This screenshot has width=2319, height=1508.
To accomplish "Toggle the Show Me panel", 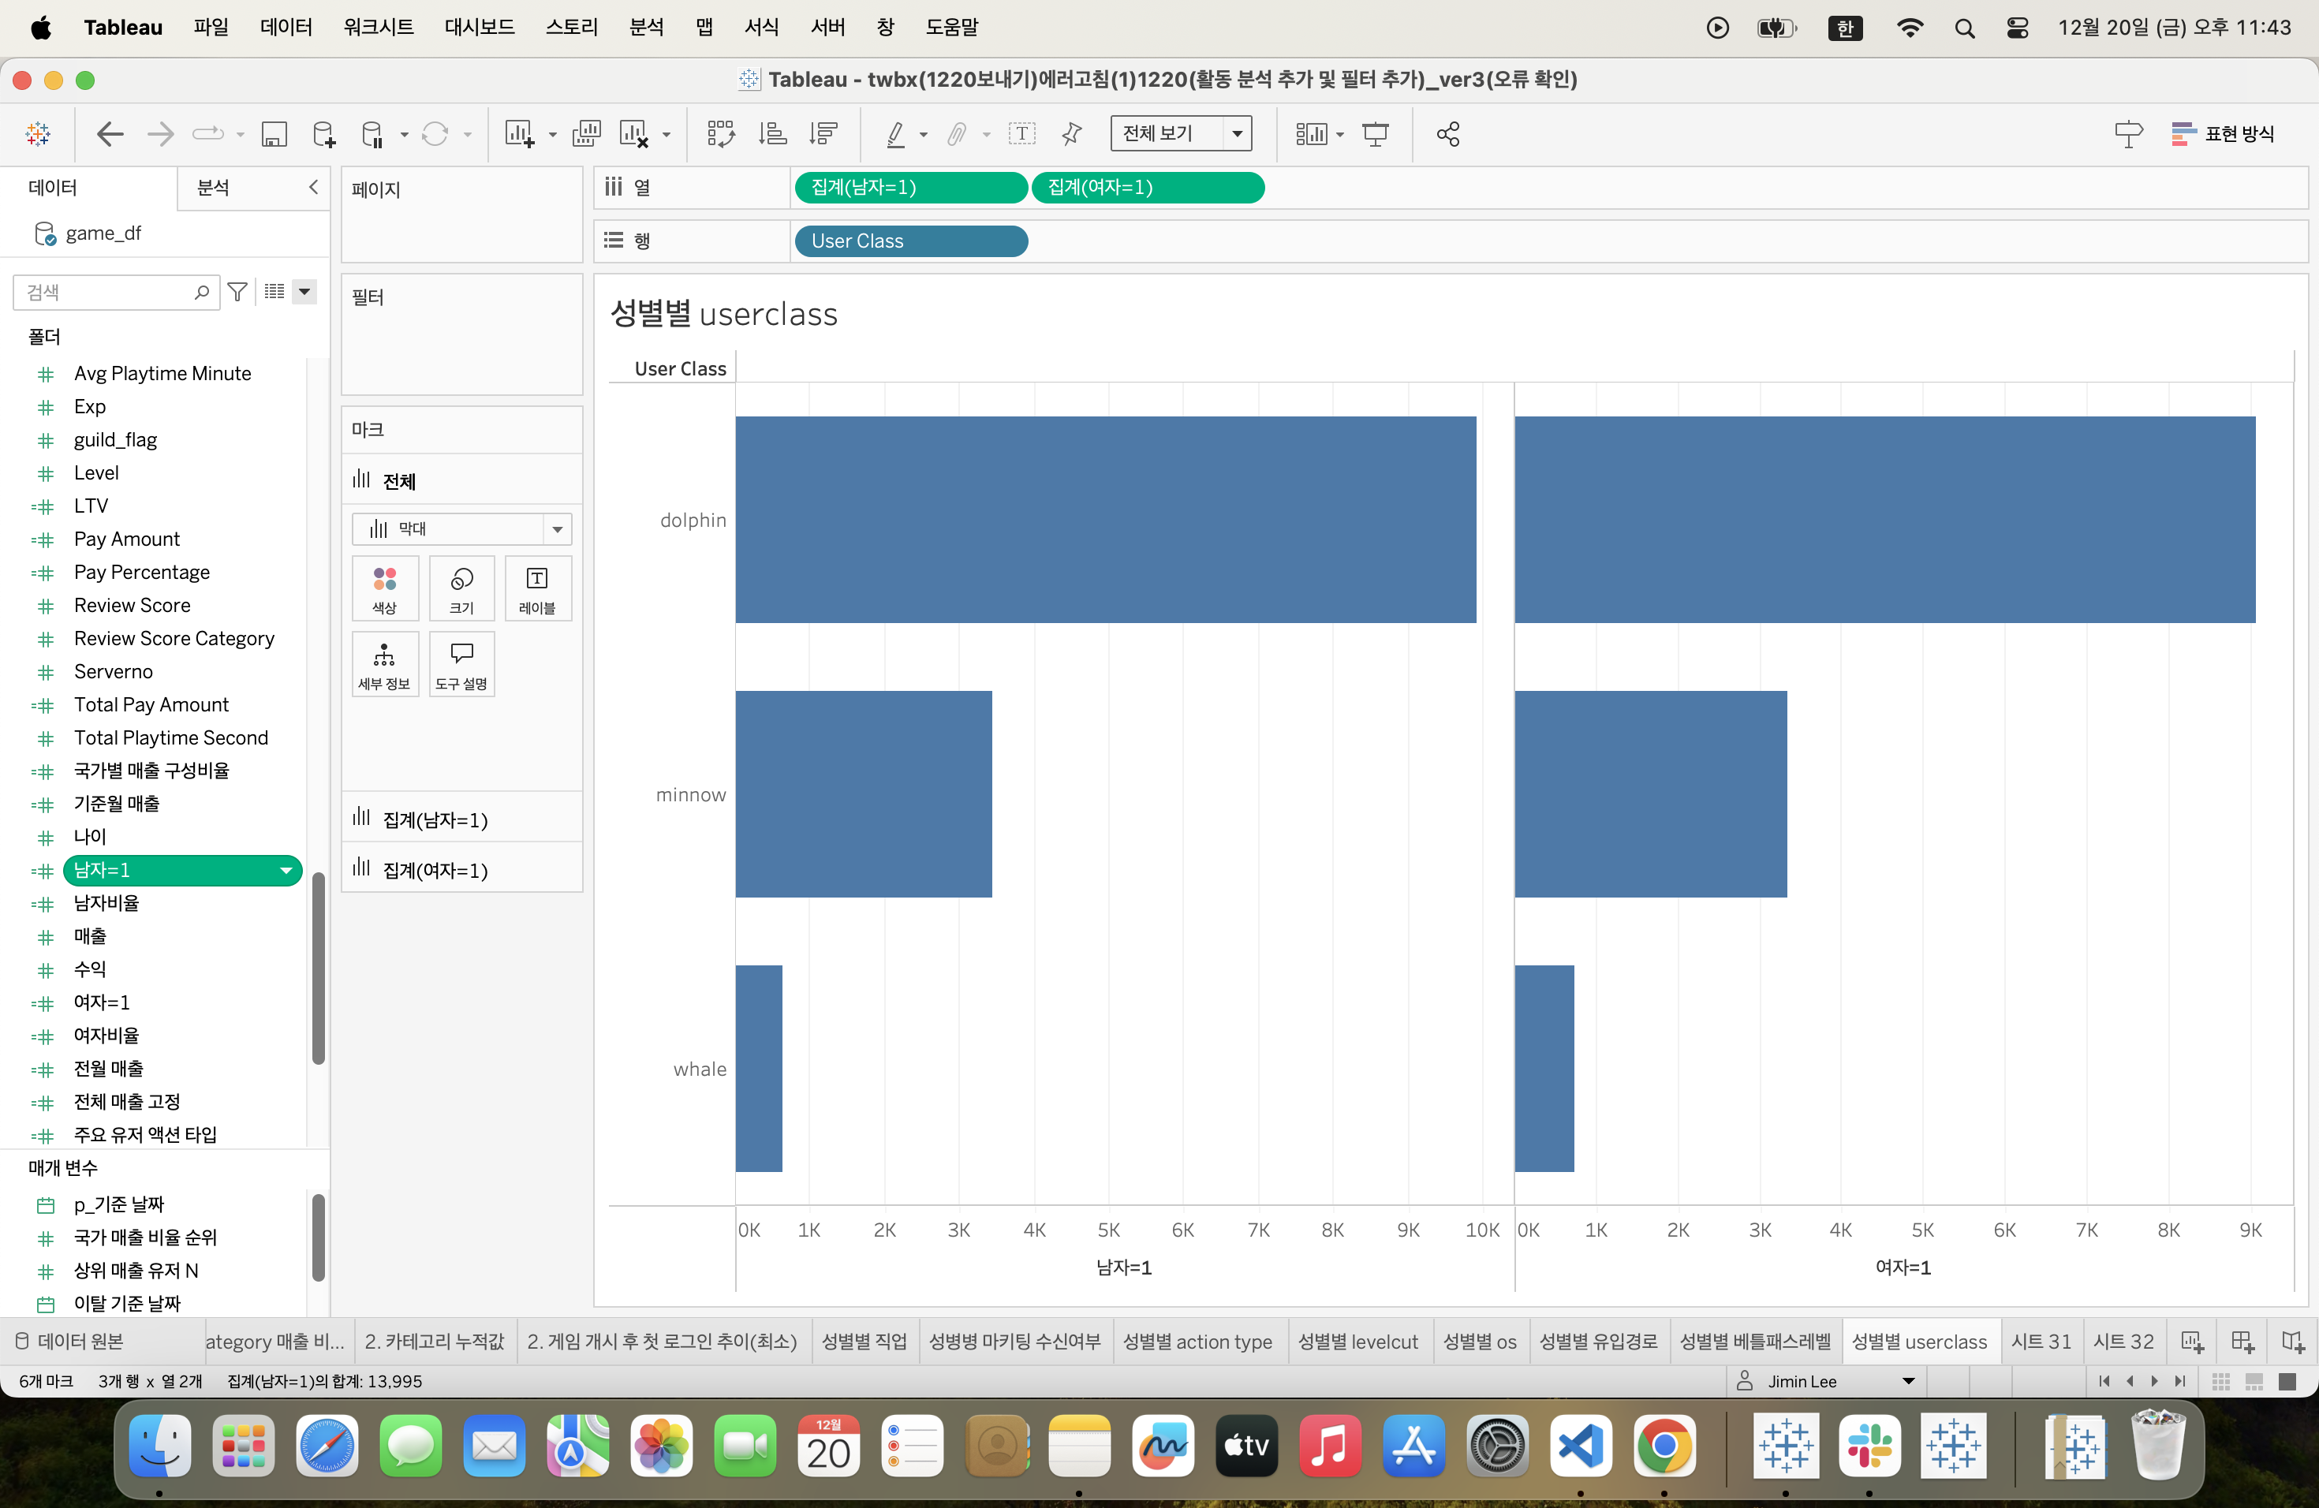I will (x=2223, y=133).
